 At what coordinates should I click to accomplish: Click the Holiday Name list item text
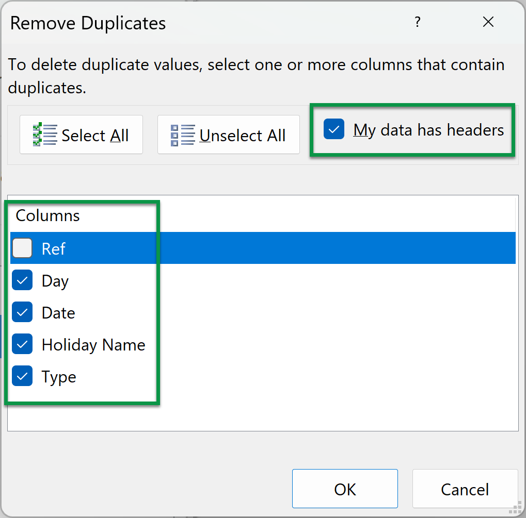tap(93, 345)
